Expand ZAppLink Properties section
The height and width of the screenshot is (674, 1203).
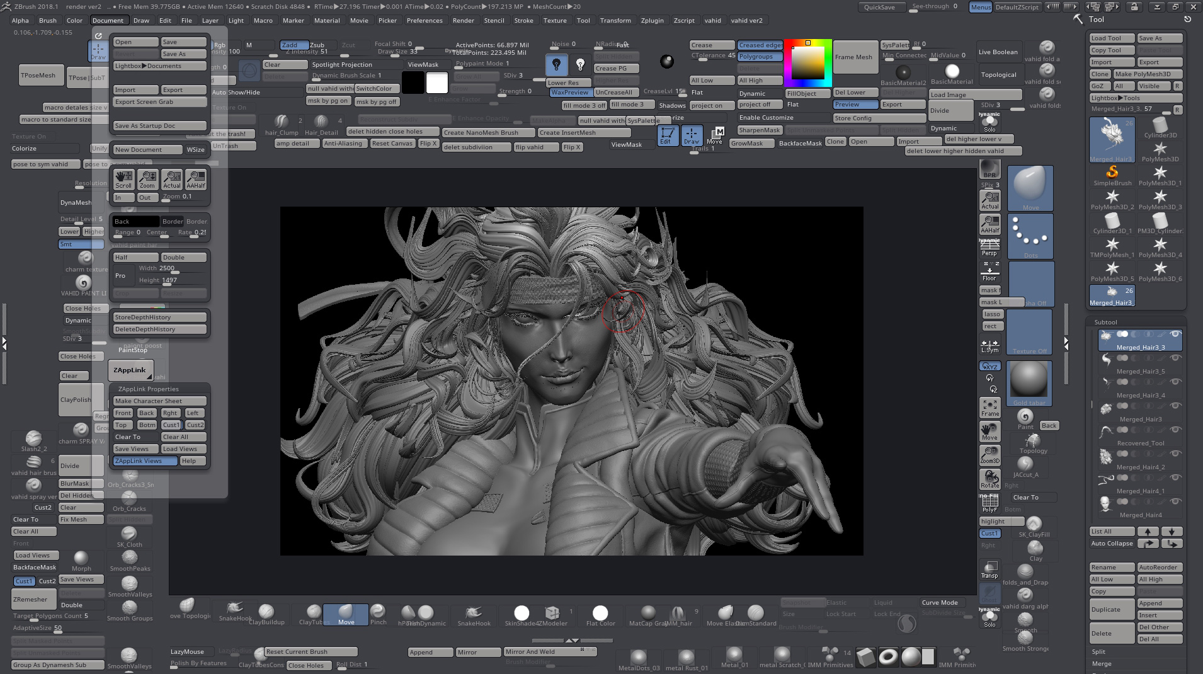click(148, 389)
